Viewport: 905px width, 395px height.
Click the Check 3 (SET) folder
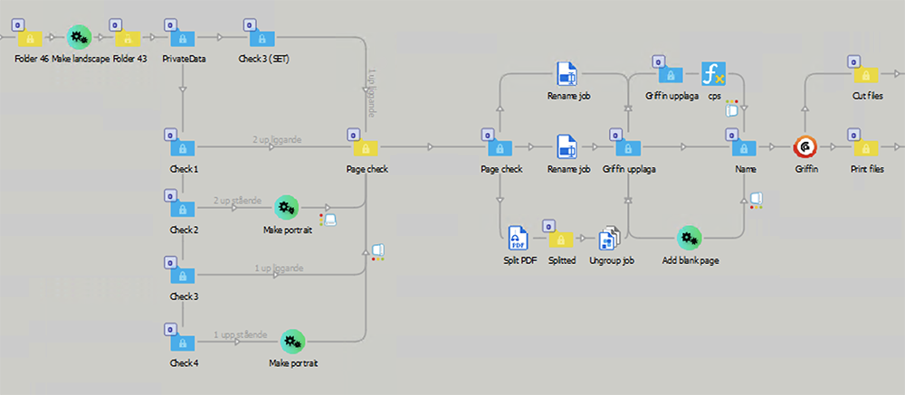pos(266,38)
